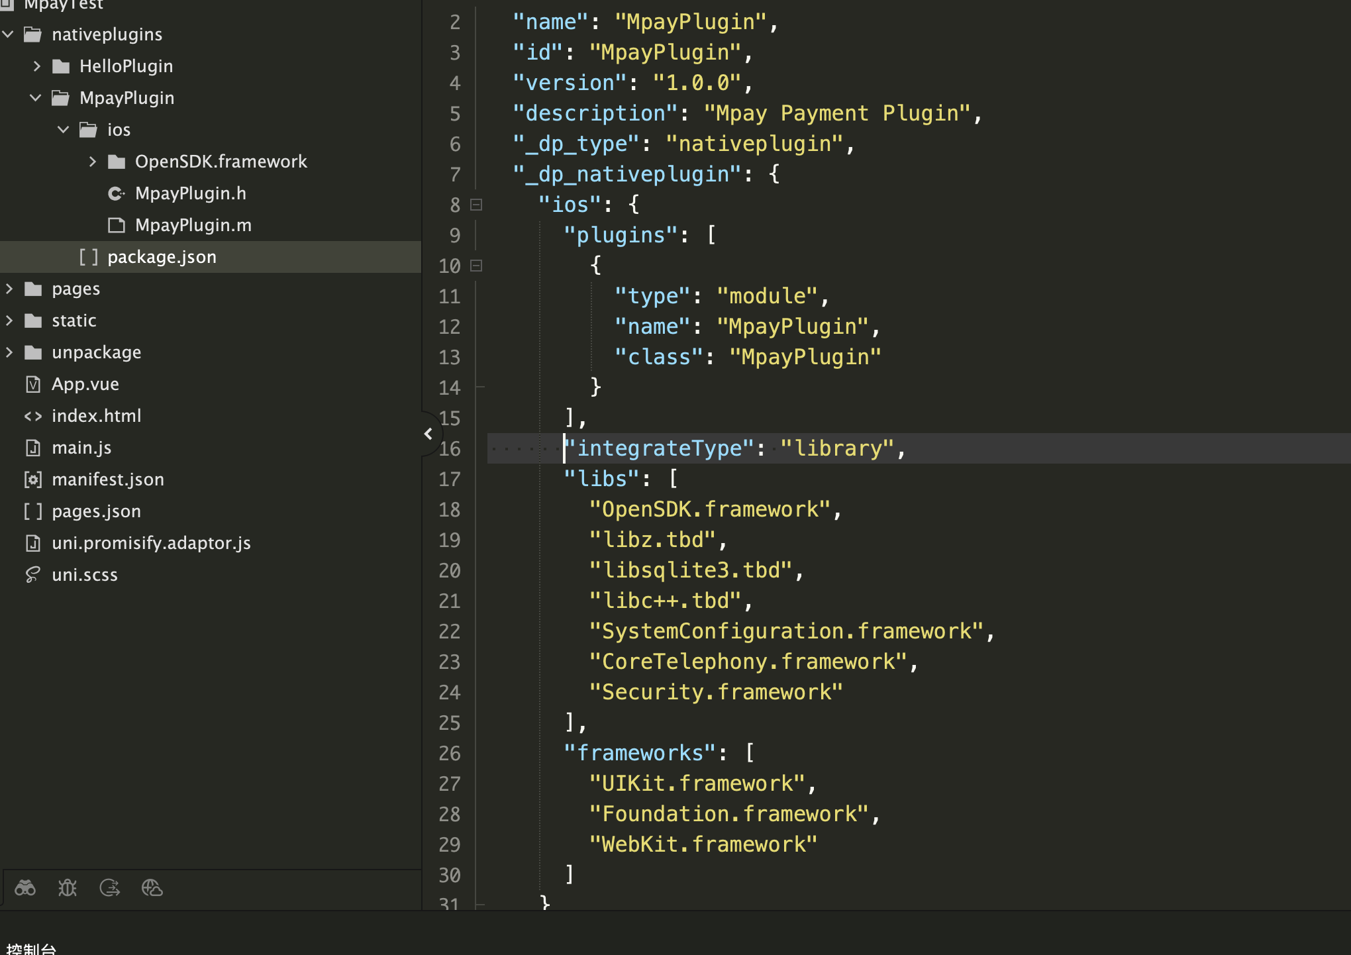Viewport: 1351px width, 955px height.
Task: Click the binoculars search icon
Action: point(25,887)
